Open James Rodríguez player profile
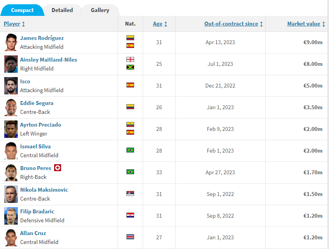Screen dimensions: 329x249 [42, 38]
